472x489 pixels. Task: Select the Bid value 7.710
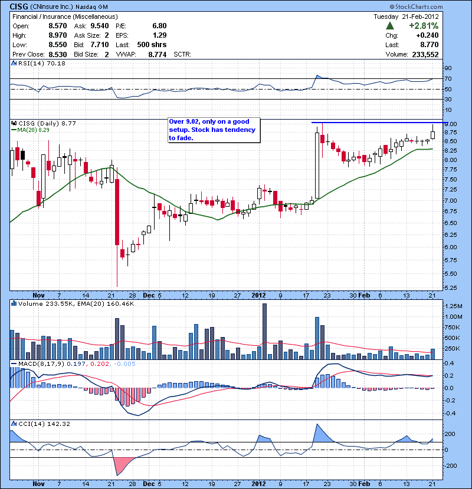pyautogui.click(x=100, y=45)
